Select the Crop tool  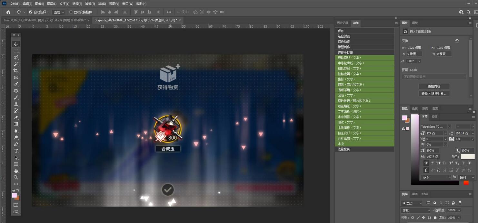tap(16, 71)
